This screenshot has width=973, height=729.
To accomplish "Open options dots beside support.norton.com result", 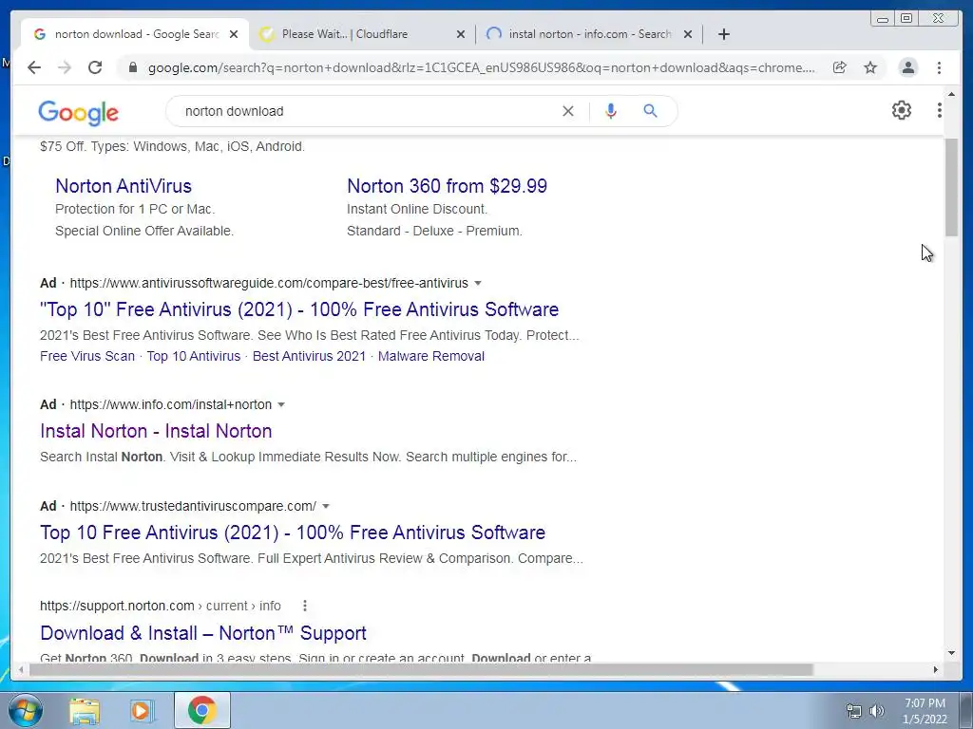I will click(305, 606).
